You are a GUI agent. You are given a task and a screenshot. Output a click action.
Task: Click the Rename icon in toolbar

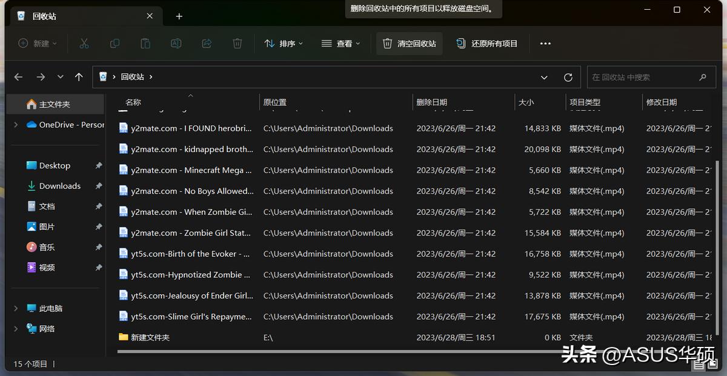click(x=176, y=44)
